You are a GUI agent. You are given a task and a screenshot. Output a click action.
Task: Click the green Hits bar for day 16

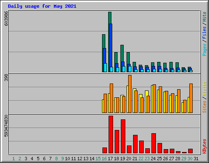(x=104, y=41)
